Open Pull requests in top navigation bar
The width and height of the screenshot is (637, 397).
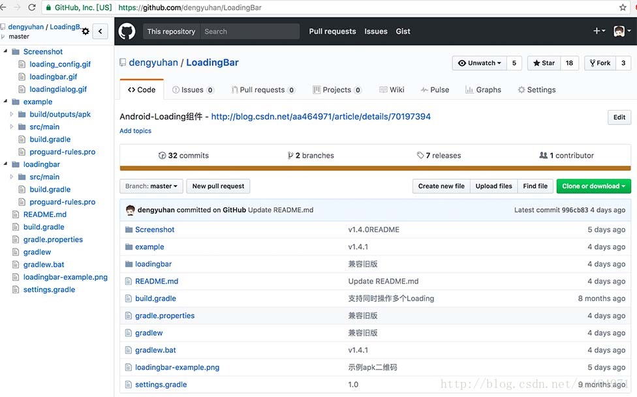coord(332,31)
